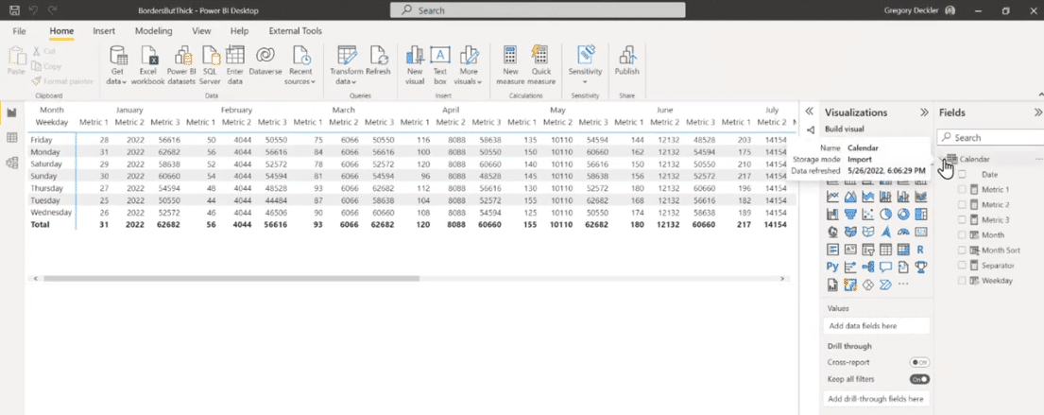Choose the gauge visualization

click(903, 233)
